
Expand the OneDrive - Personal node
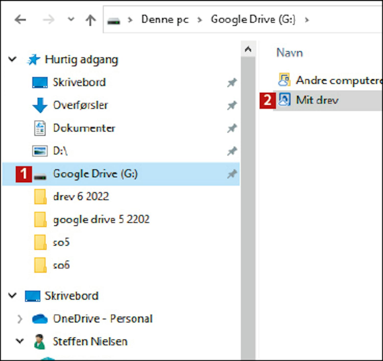pyautogui.click(x=19, y=319)
